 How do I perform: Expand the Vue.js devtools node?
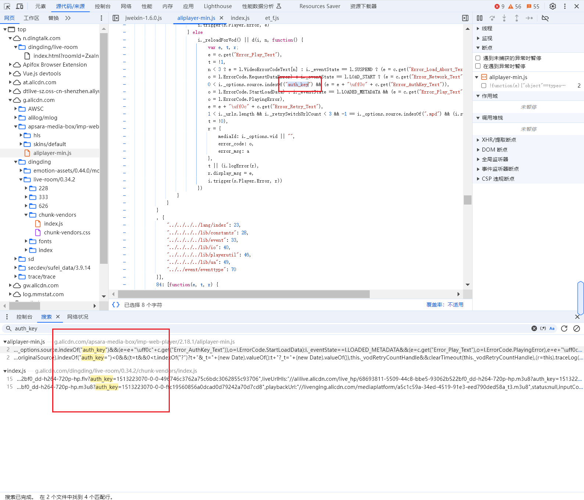click(10, 74)
